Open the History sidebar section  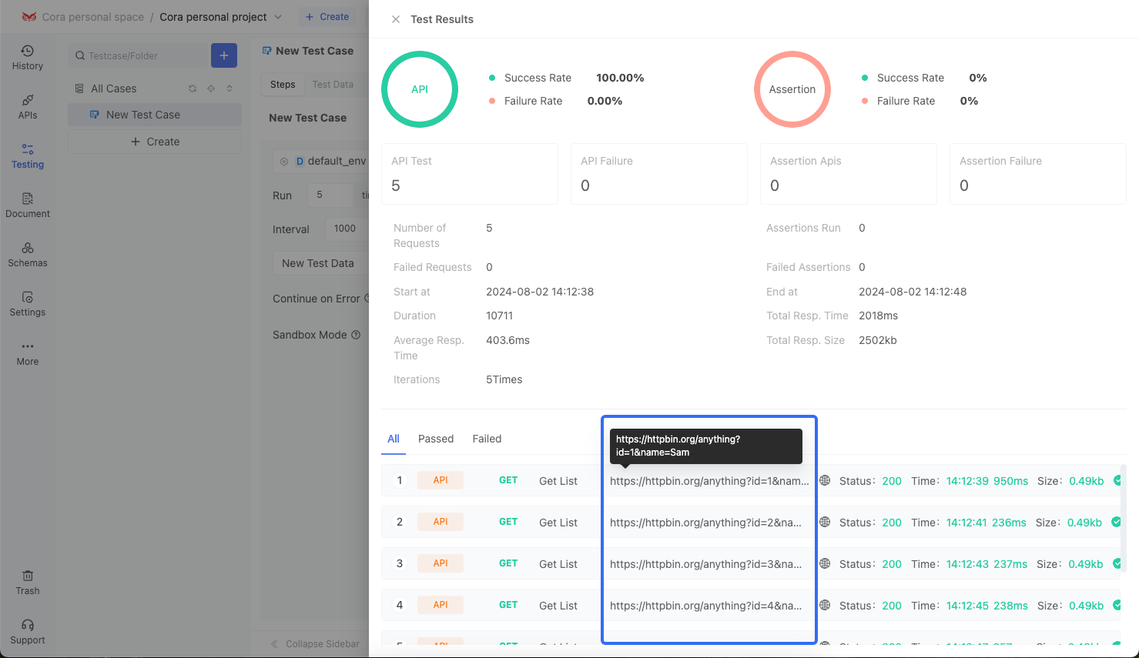click(28, 57)
